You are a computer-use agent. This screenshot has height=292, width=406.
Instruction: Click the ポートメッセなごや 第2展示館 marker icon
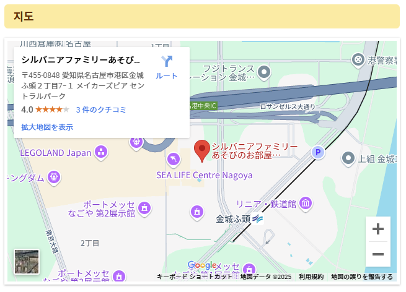coord(144,208)
